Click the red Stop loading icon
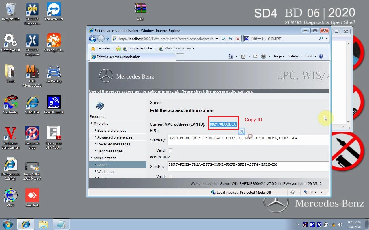Screen dimensions: 369x230 (238, 39)
